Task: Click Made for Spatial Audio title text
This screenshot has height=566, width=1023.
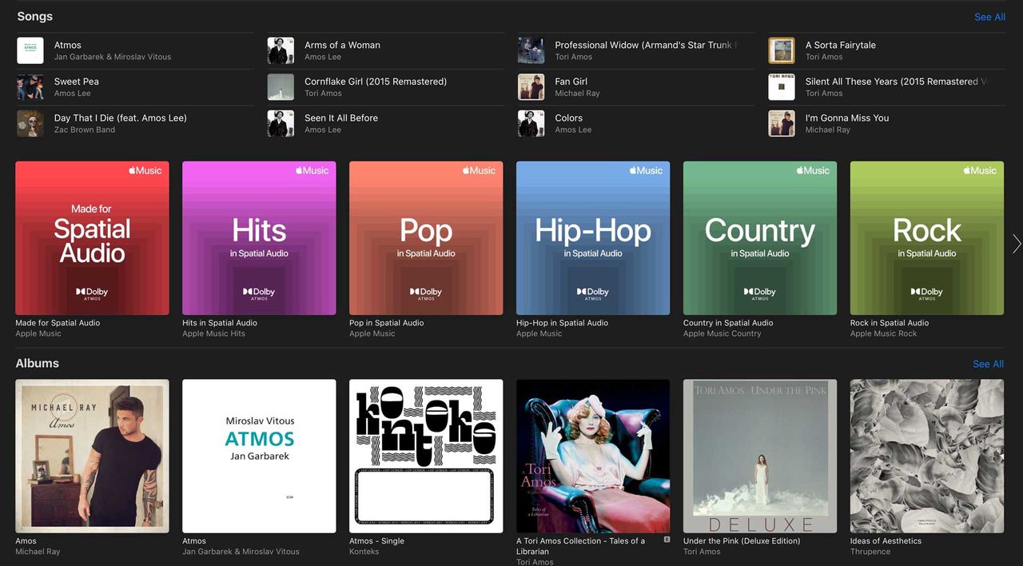Action: (x=58, y=323)
